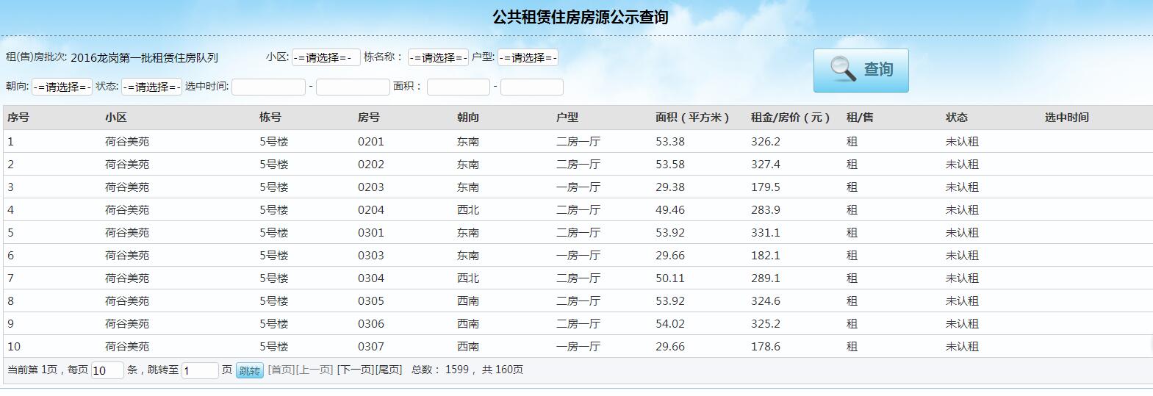
Task: Open the 状态 dropdown
Action: coord(151,87)
